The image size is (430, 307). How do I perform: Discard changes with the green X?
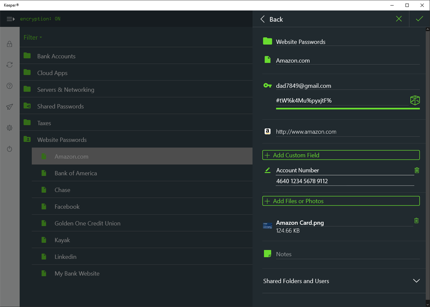click(x=399, y=19)
